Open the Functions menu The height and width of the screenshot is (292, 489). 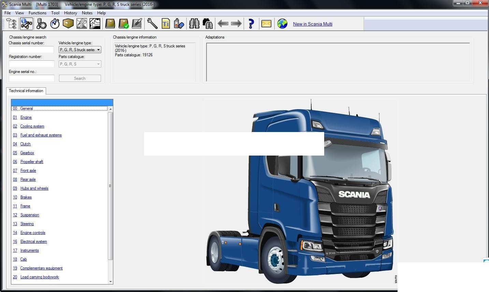pyautogui.click(x=38, y=13)
